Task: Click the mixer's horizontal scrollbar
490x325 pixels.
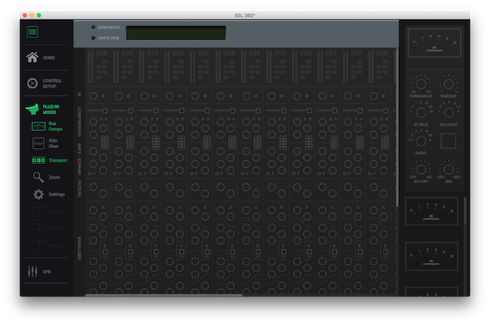Action: click(164, 294)
